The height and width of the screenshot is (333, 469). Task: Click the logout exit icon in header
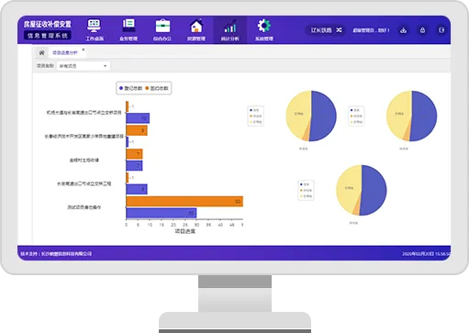(x=441, y=30)
